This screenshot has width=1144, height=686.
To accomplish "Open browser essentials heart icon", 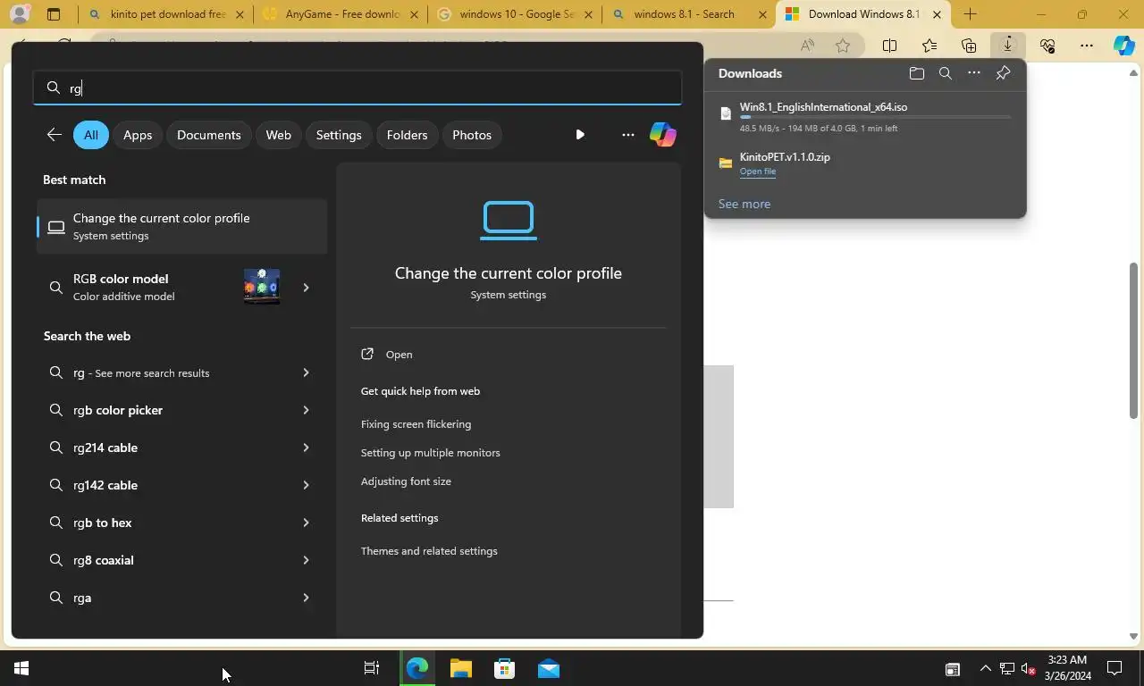I will coord(1047,45).
